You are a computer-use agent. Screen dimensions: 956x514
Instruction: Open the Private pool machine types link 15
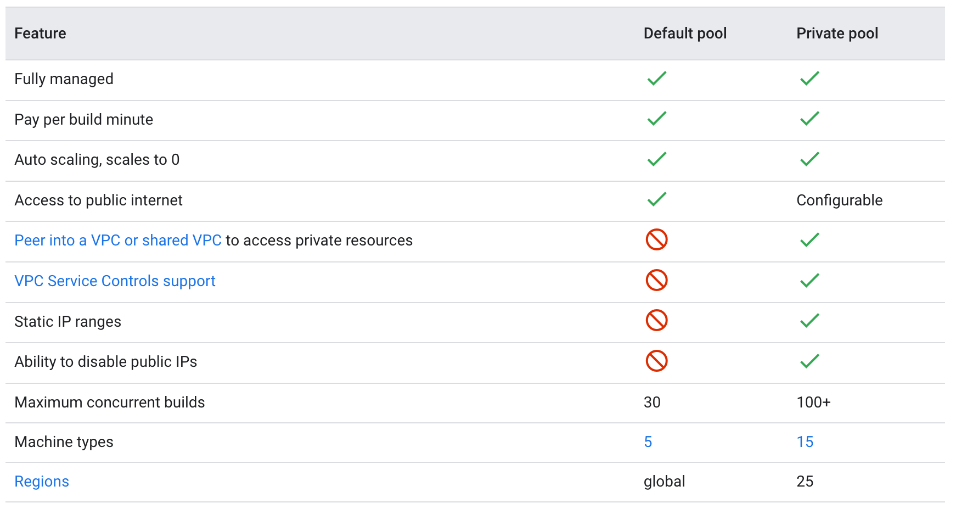click(x=805, y=442)
